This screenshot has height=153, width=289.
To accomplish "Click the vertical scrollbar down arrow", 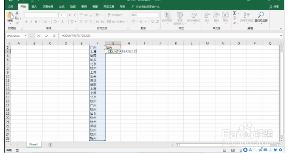I will click(281, 140).
